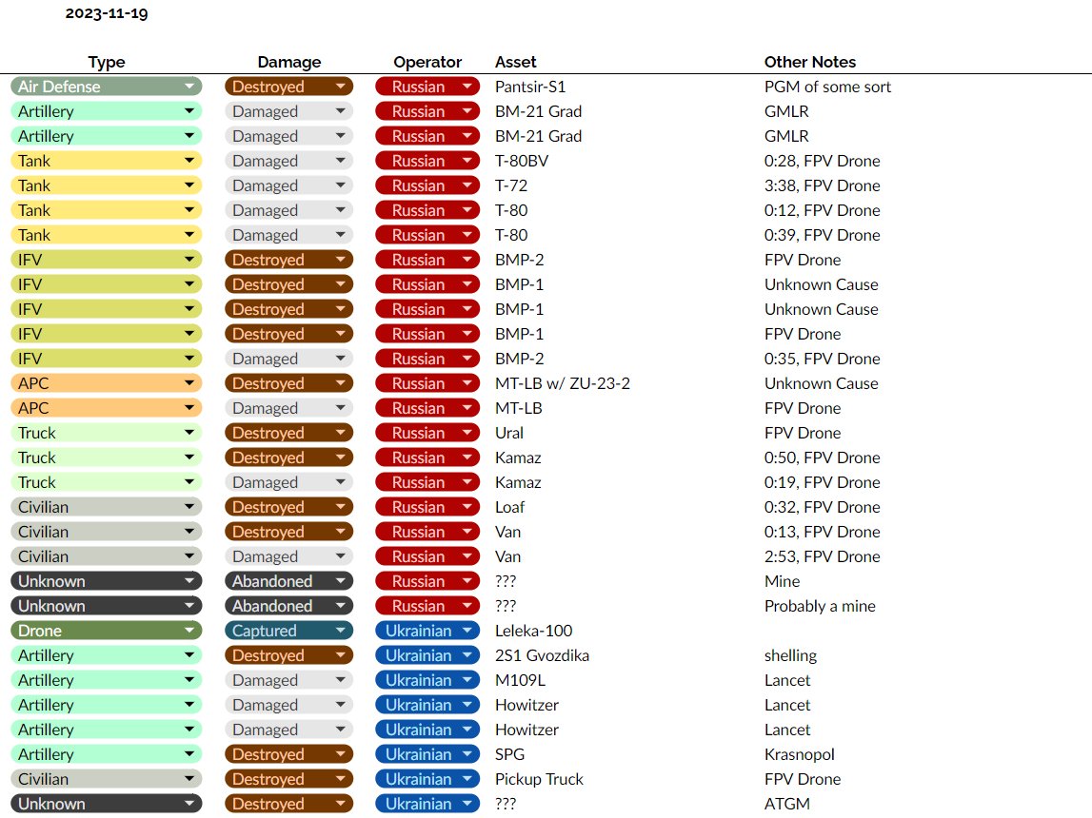Select the Type column header

[107, 62]
